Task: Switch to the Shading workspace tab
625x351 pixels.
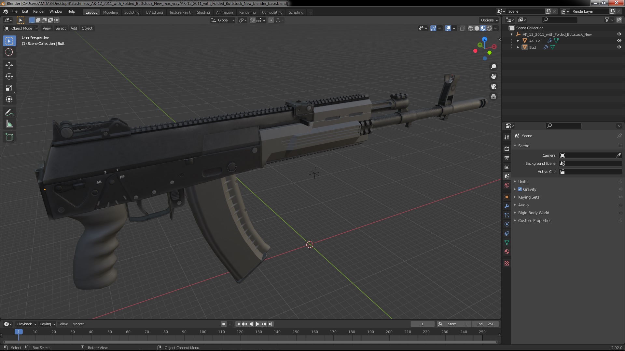Action: click(x=203, y=12)
